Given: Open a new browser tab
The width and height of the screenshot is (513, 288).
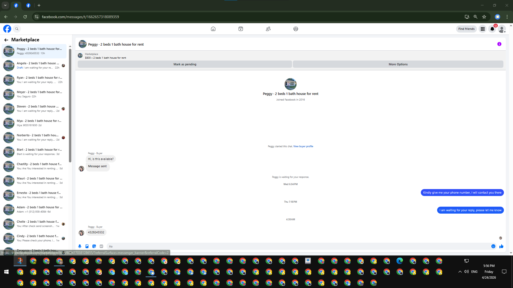Looking at the screenshot, I should (x=39, y=5).
